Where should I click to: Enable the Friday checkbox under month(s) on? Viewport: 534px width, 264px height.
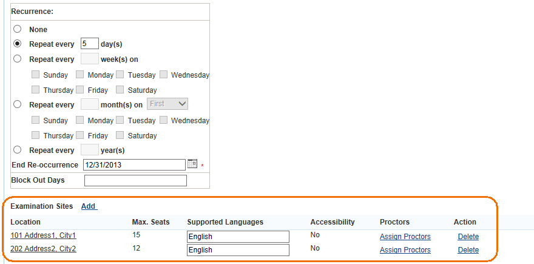(80, 135)
